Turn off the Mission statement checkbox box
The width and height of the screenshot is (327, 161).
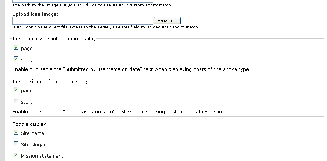[x=16, y=155]
